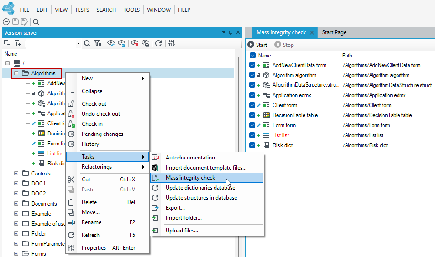
Task: Click the magnifier search icon below FILE menu
Action: (x=36, y=21)
